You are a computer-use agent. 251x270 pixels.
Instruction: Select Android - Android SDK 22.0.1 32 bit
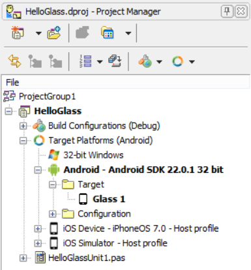point(143,170)
